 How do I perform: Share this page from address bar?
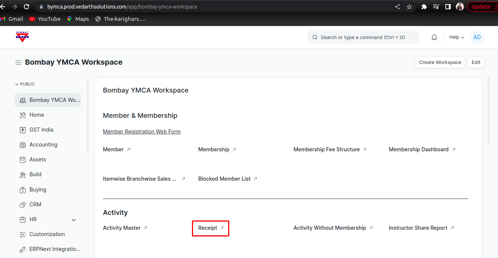397,7
